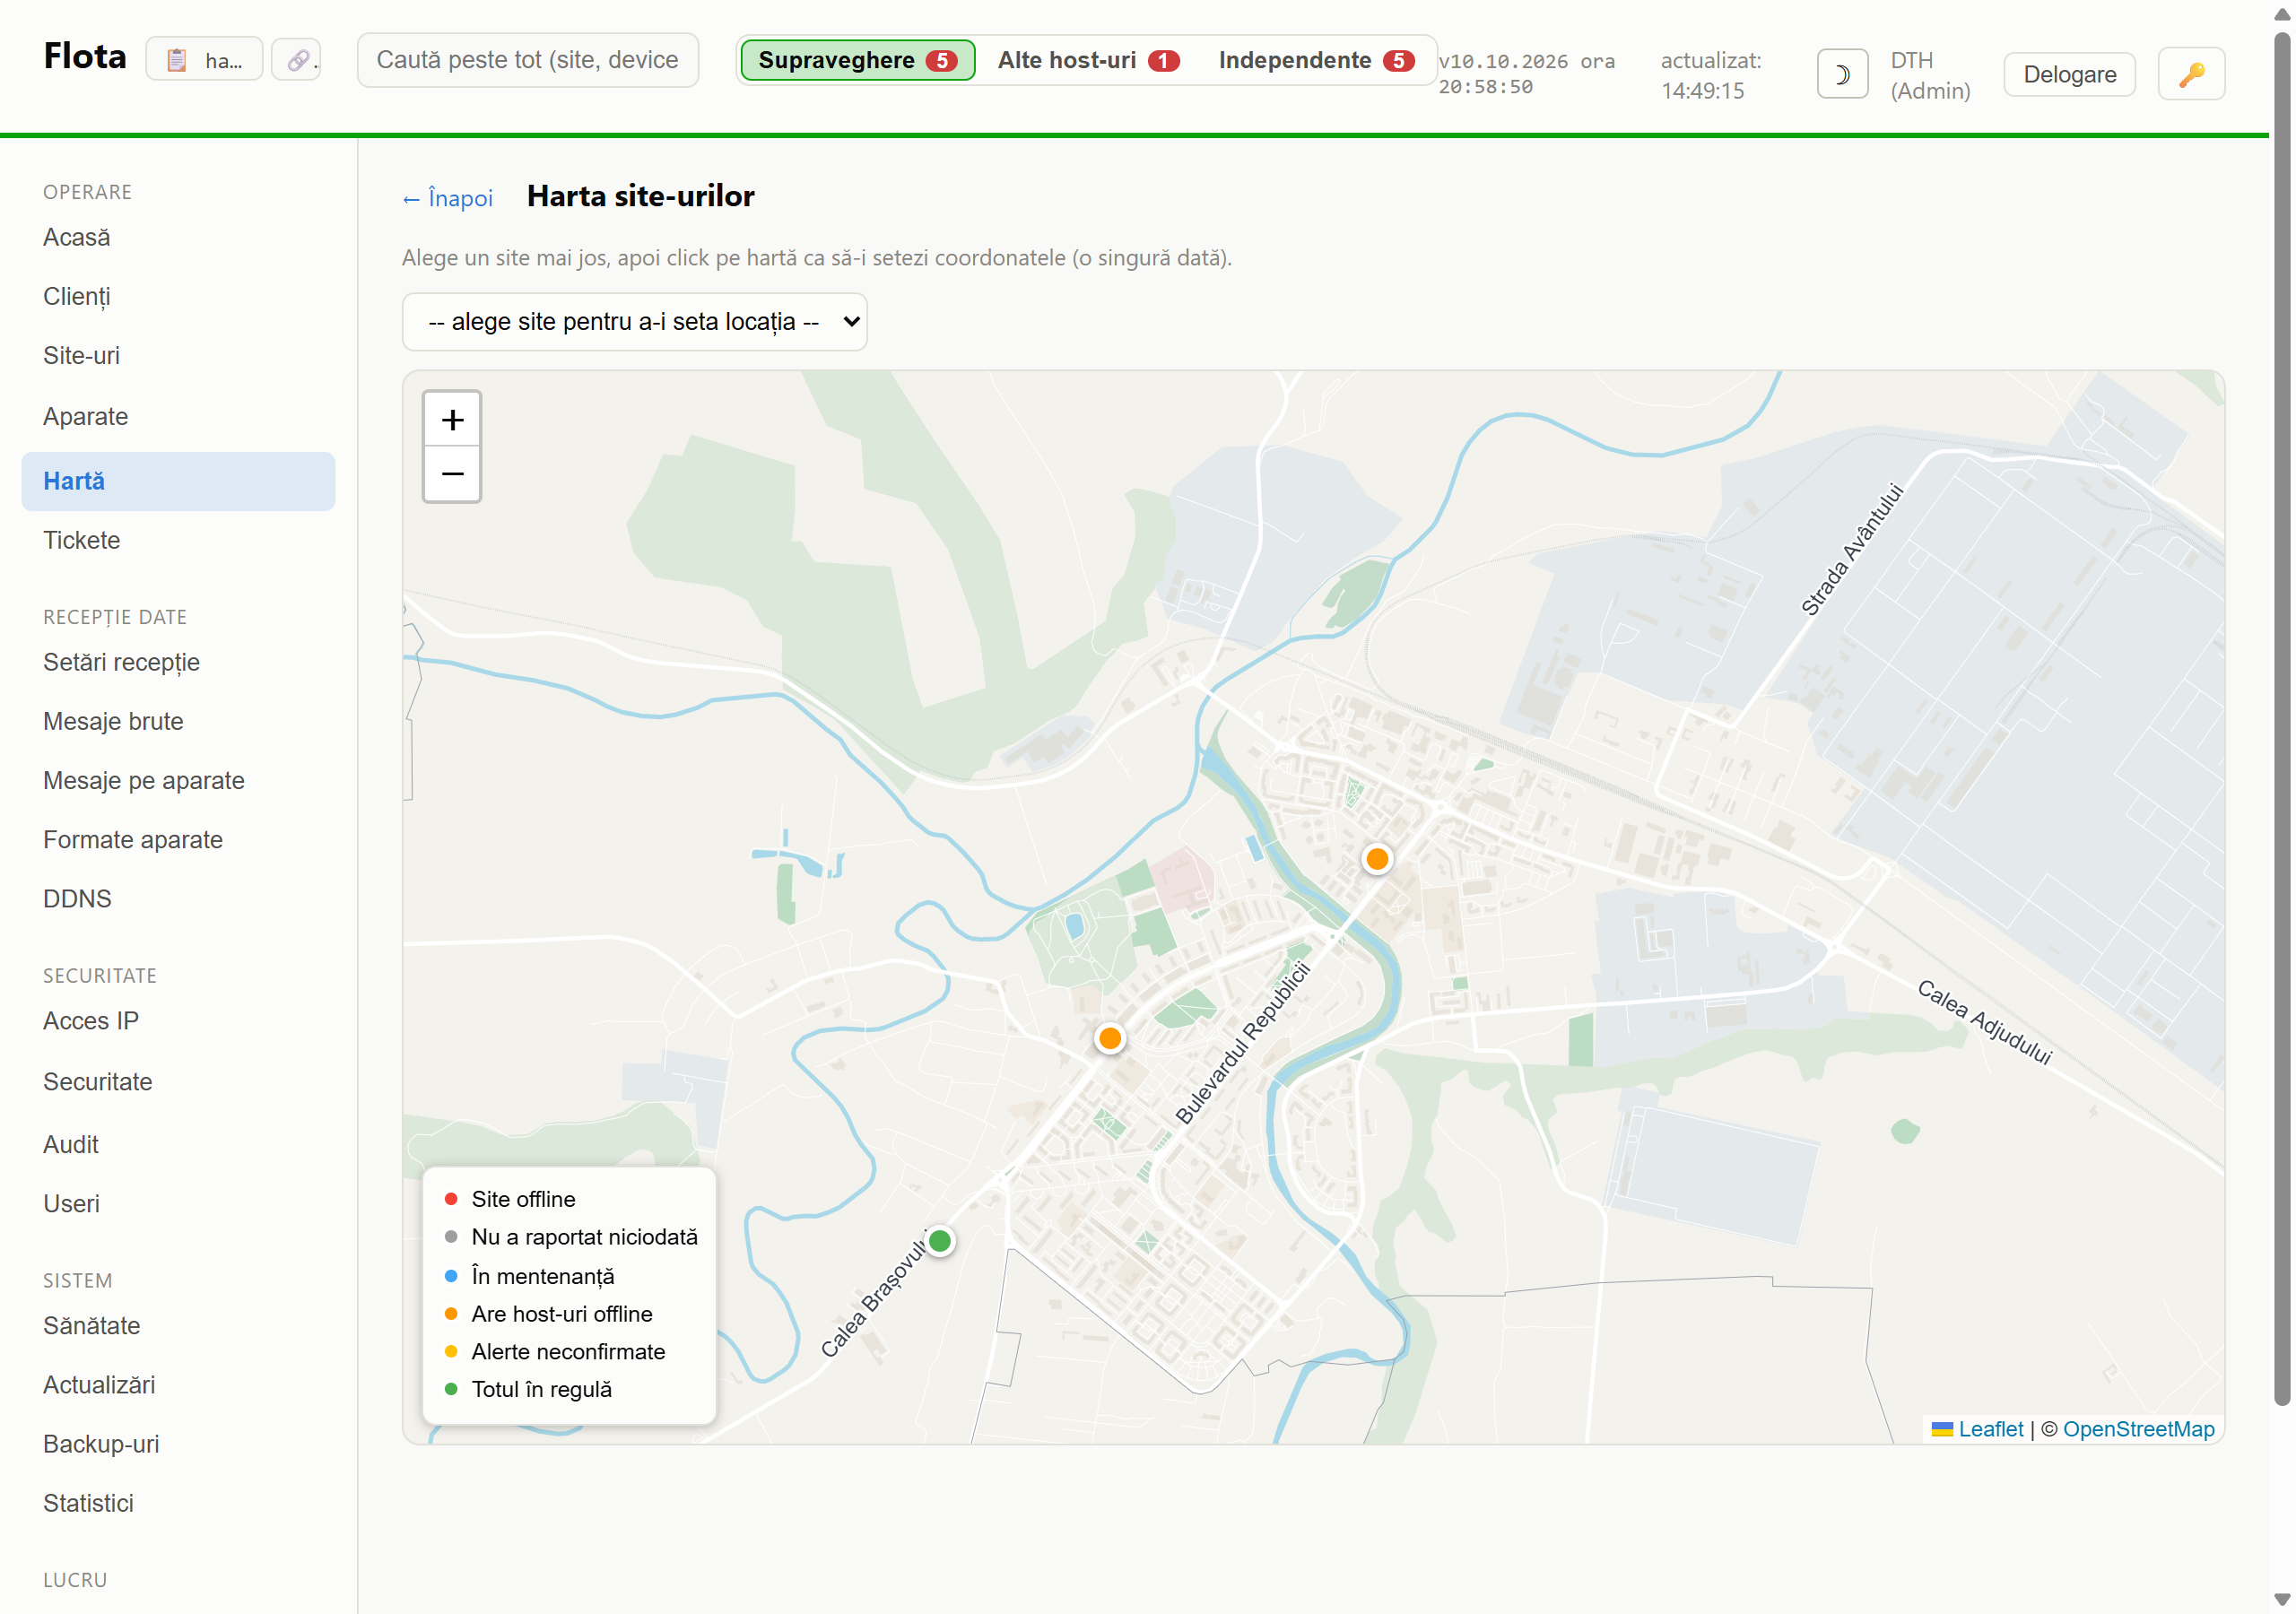This screenshot has height=1614, width=2296.
Task: Go back with the Înapoi link
Action: point(448,198)
